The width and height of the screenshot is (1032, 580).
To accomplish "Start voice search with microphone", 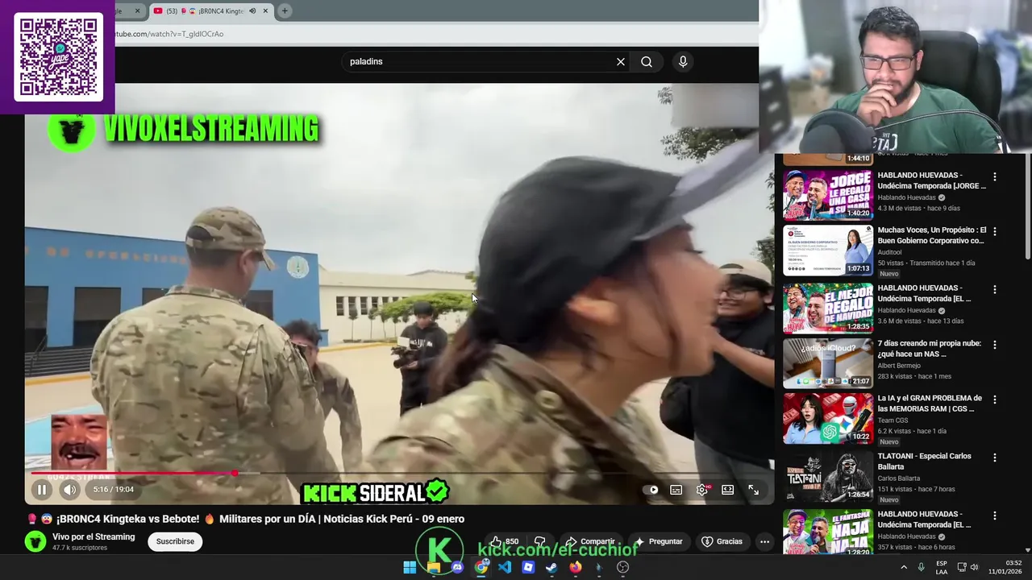I will pos(683,61).
